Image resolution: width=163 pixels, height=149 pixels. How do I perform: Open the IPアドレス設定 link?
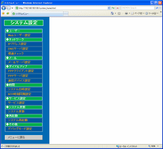[x=24, y=44]
